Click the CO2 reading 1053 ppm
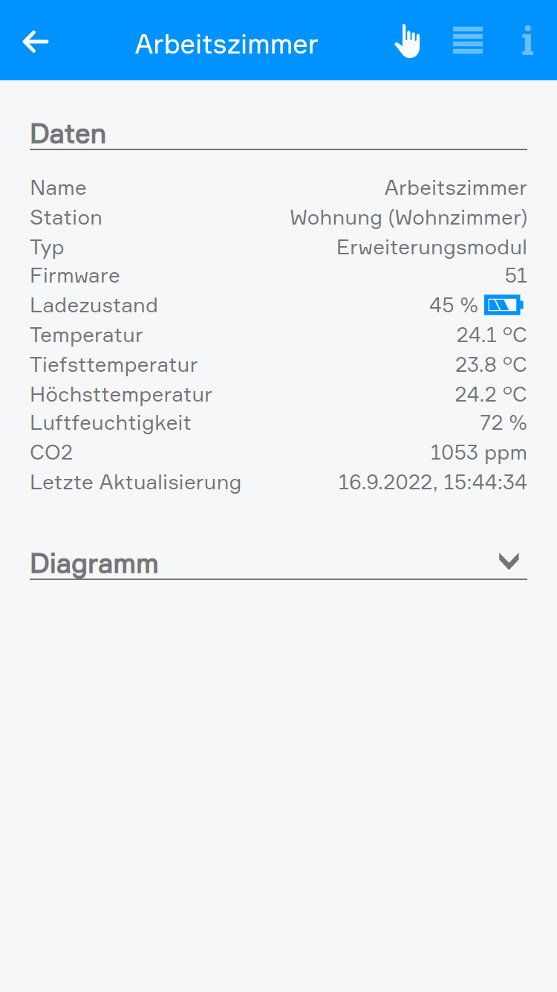 pyautogui.click(x=478, y=453)
